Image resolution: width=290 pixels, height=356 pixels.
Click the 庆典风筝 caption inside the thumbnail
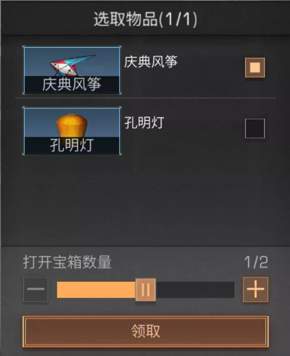[72, 84]
